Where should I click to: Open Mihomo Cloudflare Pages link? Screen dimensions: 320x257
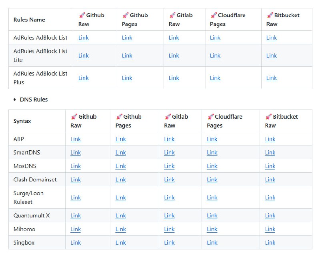[212, 229]
